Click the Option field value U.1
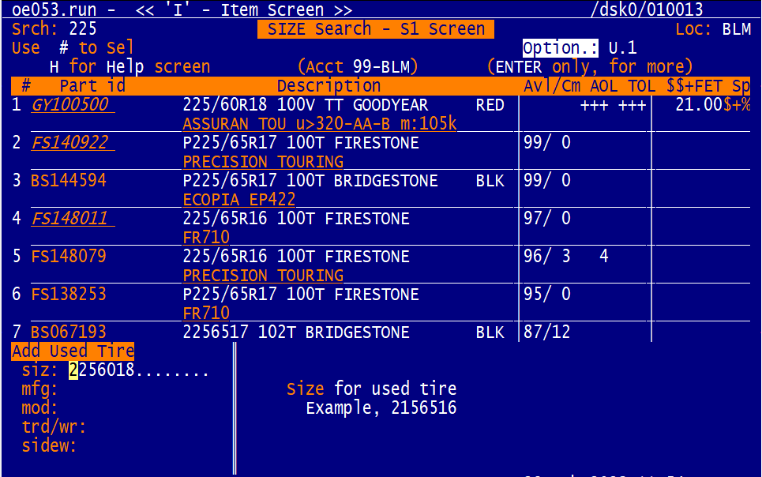This screenshot has height=477, width=762. coord(622,48)
